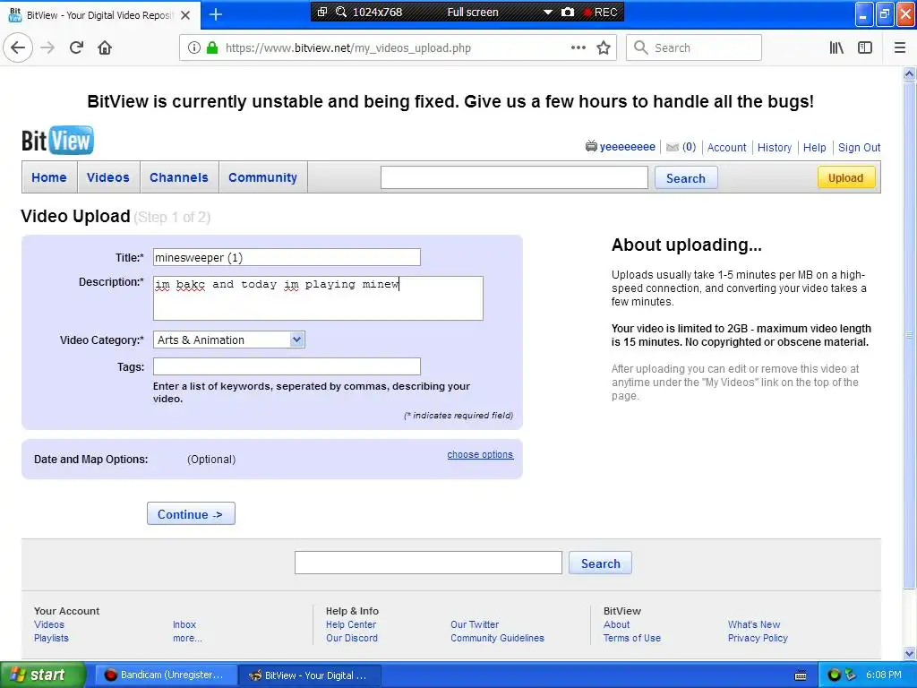Image resolution: width=917 pixels, height=688 pixels.
Task: Click the browser address bar URL
Action: pos(348,48)
